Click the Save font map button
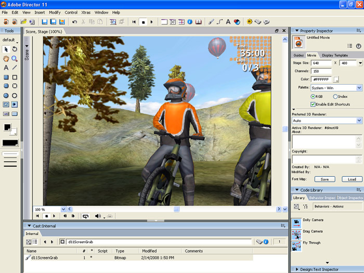364x273 pixels. tap(324, 179)
